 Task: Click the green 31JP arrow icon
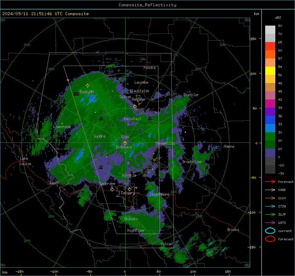270,214
